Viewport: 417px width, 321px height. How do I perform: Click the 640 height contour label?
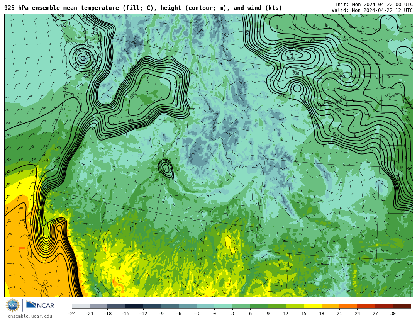coord(360,31)
